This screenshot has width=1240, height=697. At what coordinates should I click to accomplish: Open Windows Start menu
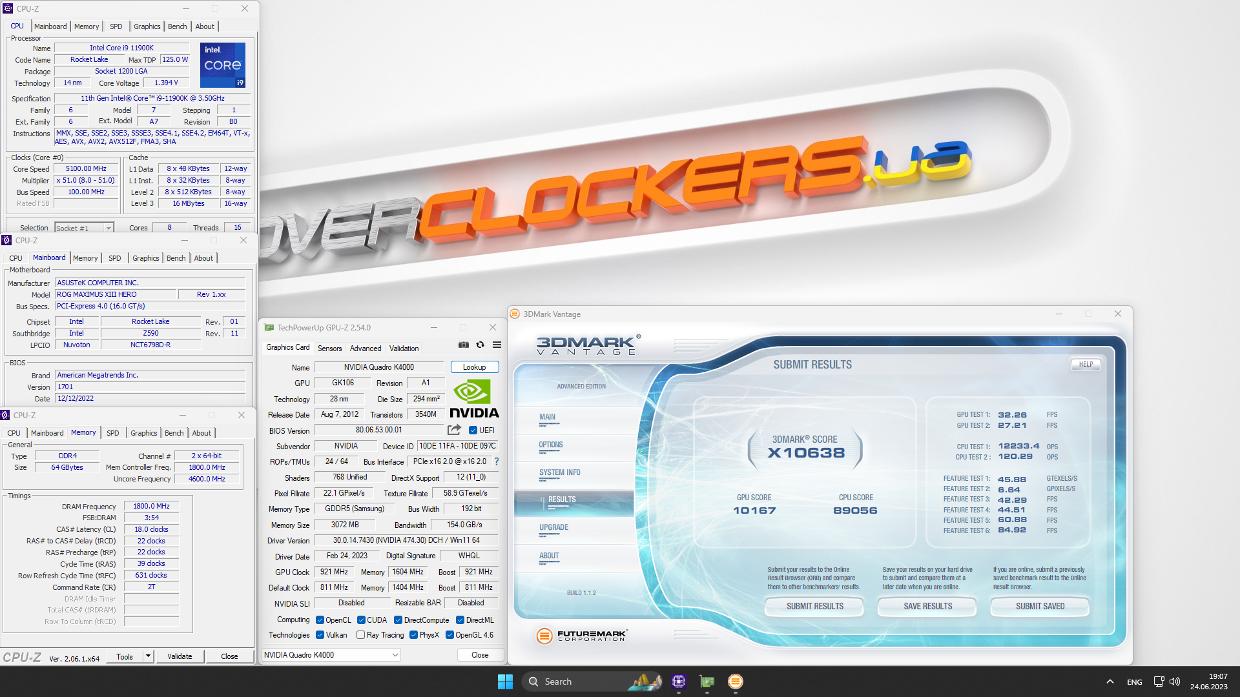[505, 682]
